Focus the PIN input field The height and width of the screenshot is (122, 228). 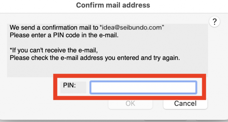pyautogui.click(x=143, y=88)
